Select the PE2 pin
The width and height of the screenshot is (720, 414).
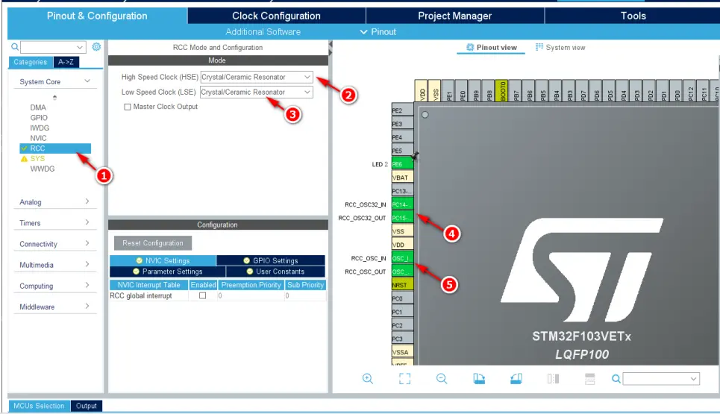(402, 110)
